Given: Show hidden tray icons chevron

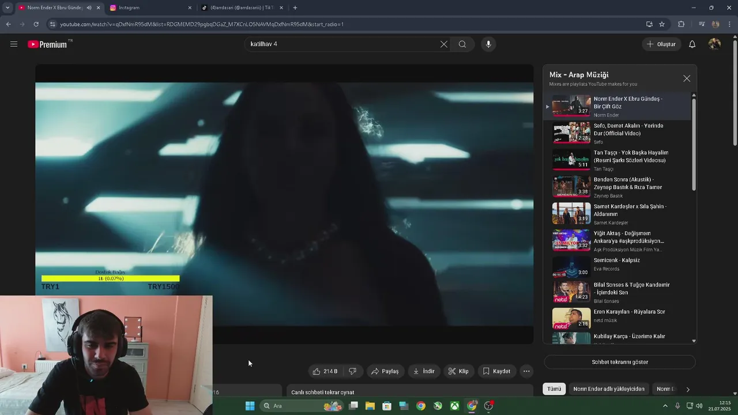Looking at the screenshot, I should [x=665, y=406].
